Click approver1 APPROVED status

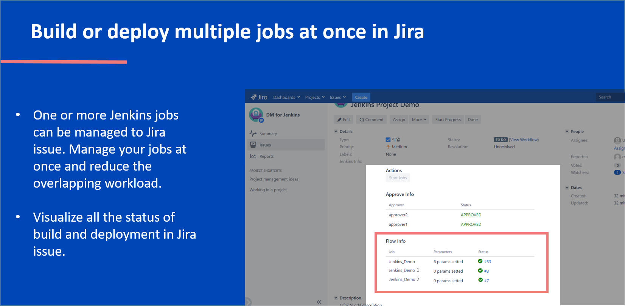pos(471,224)
